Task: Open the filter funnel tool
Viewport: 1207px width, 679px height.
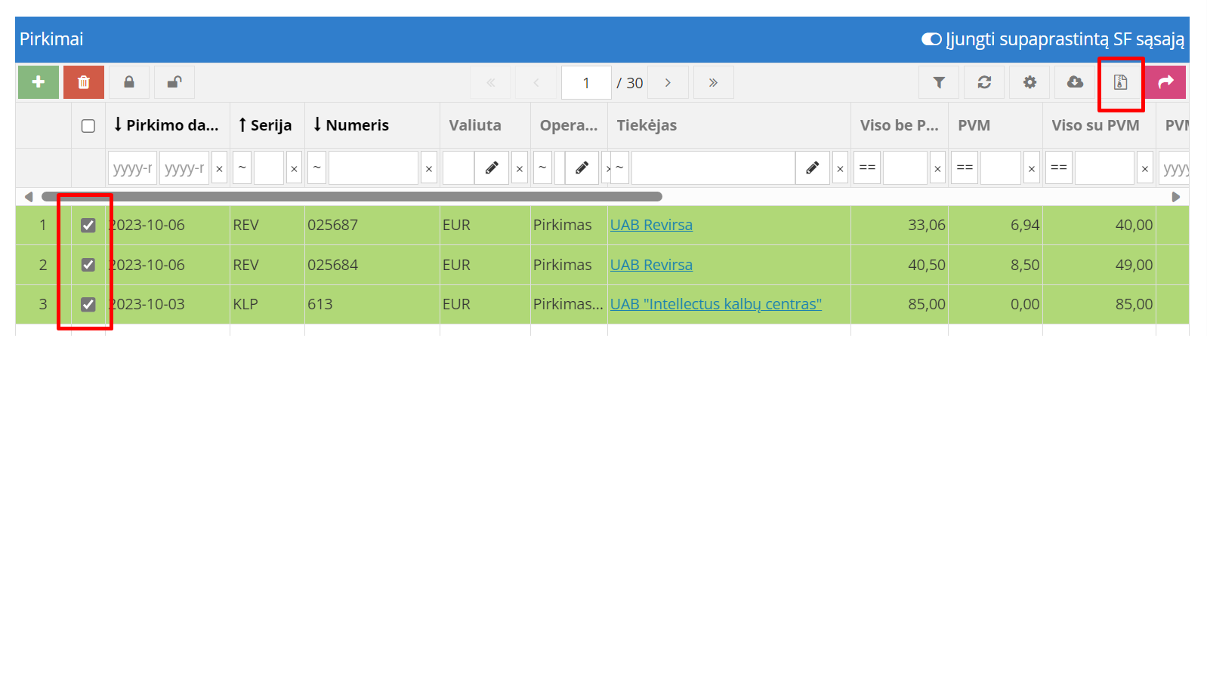Action: point(939,82)
